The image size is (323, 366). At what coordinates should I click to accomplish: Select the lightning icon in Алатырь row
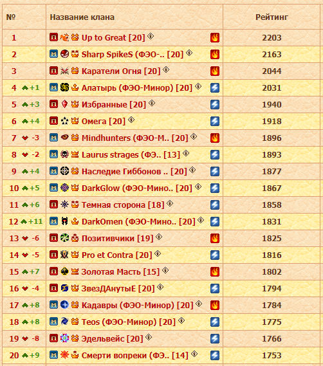click(x=215, y=87)
